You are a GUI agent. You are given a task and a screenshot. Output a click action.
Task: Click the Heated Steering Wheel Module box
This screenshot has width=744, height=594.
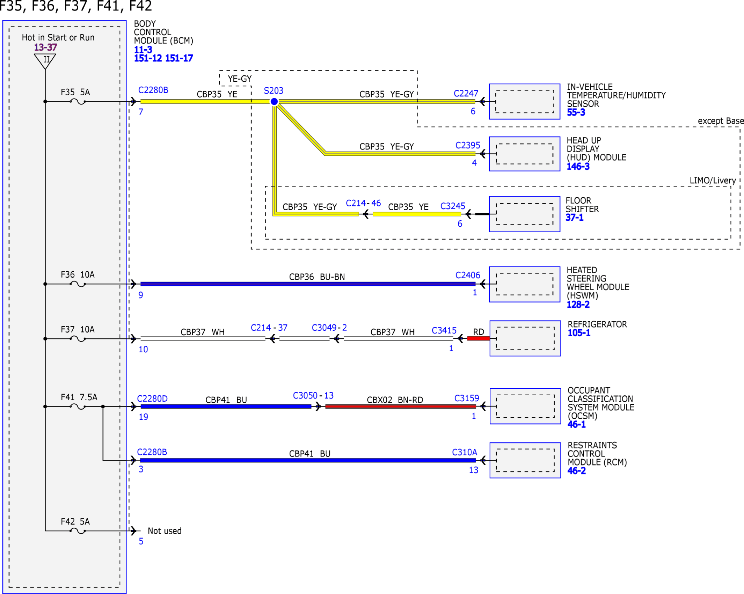click(x=525, y=284)
